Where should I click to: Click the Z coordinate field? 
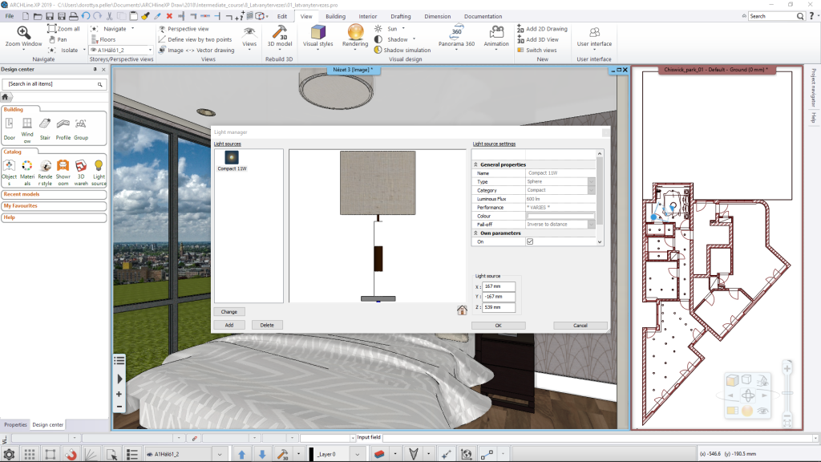499,307
